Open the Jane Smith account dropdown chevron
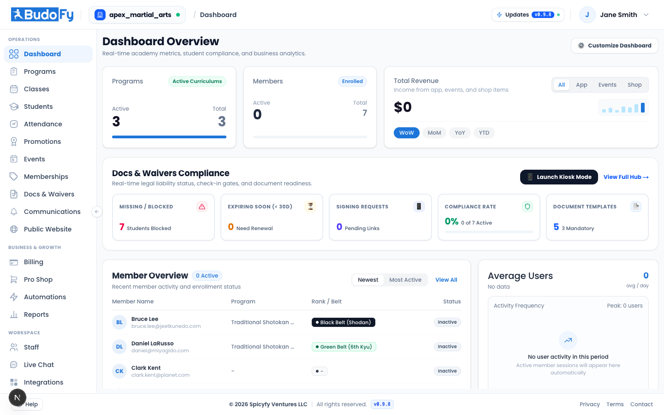Image resolution: width=664 pixels, height=415 pixels. pyautogui.click(x=646, y=15)
